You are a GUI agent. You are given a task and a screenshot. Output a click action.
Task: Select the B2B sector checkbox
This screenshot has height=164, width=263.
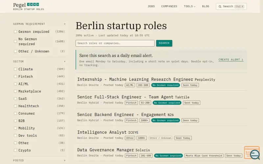tap(15, 121)
